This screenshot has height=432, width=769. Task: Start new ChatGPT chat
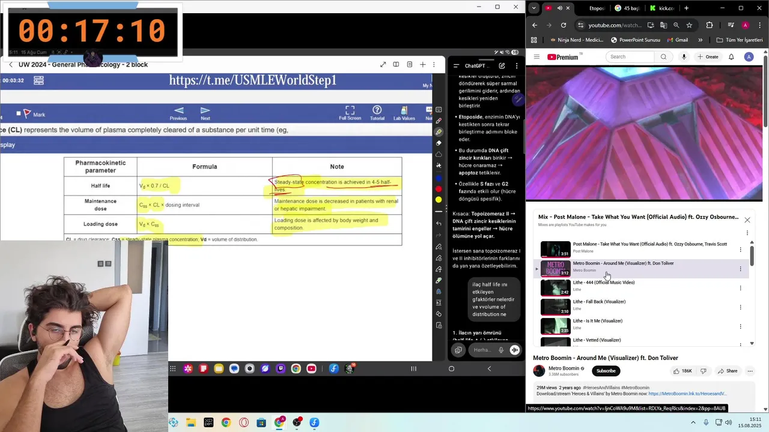(502, 65)
